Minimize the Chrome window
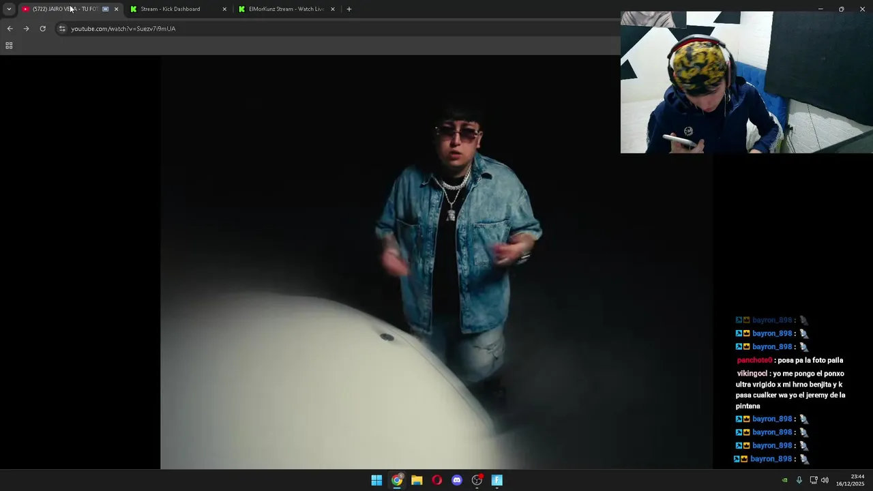 (820, 9)
